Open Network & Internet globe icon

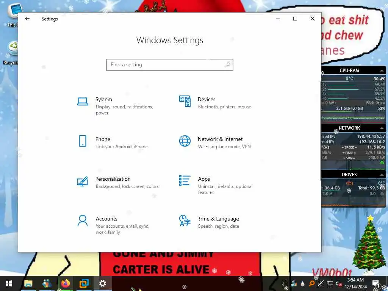[185, 141]
